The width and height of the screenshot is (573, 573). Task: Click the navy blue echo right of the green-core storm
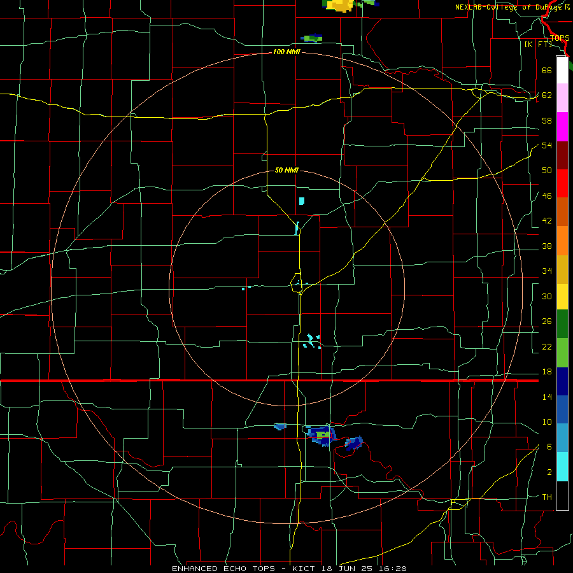[354, 443]
